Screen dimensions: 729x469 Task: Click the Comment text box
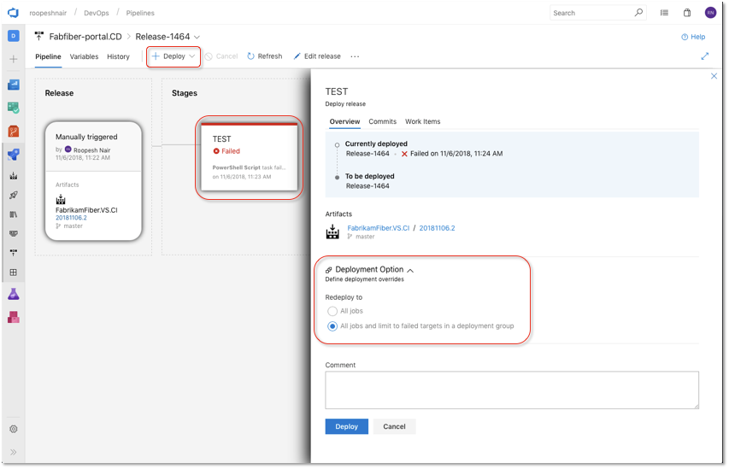pos(512,390)
